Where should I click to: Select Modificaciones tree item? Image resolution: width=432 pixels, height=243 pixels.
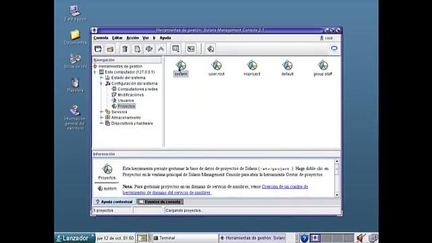130,94
